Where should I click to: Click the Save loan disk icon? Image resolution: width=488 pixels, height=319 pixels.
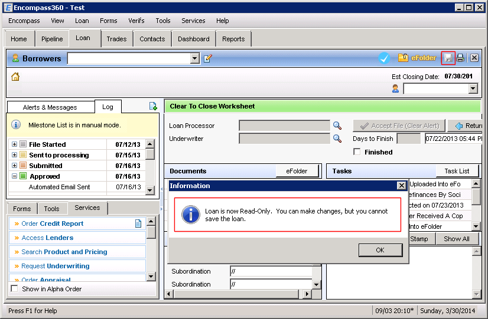(448, 58)
